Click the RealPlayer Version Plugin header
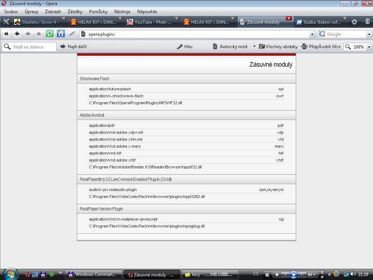Viewport: 373px width, 280px height. tap(186, 209)
